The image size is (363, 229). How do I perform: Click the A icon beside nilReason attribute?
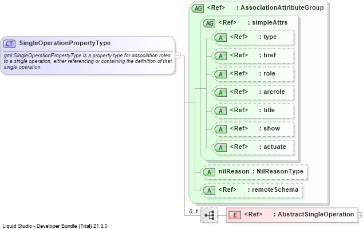point(209,172)
